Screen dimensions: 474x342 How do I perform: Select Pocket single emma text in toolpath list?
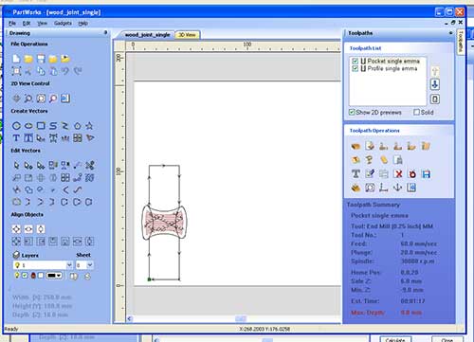[393, 61]
